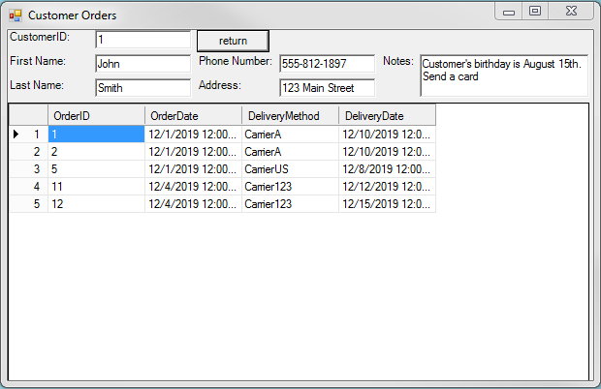Minimize the Customer Orders window
This screenshot has width=601, height=389.
509,12
